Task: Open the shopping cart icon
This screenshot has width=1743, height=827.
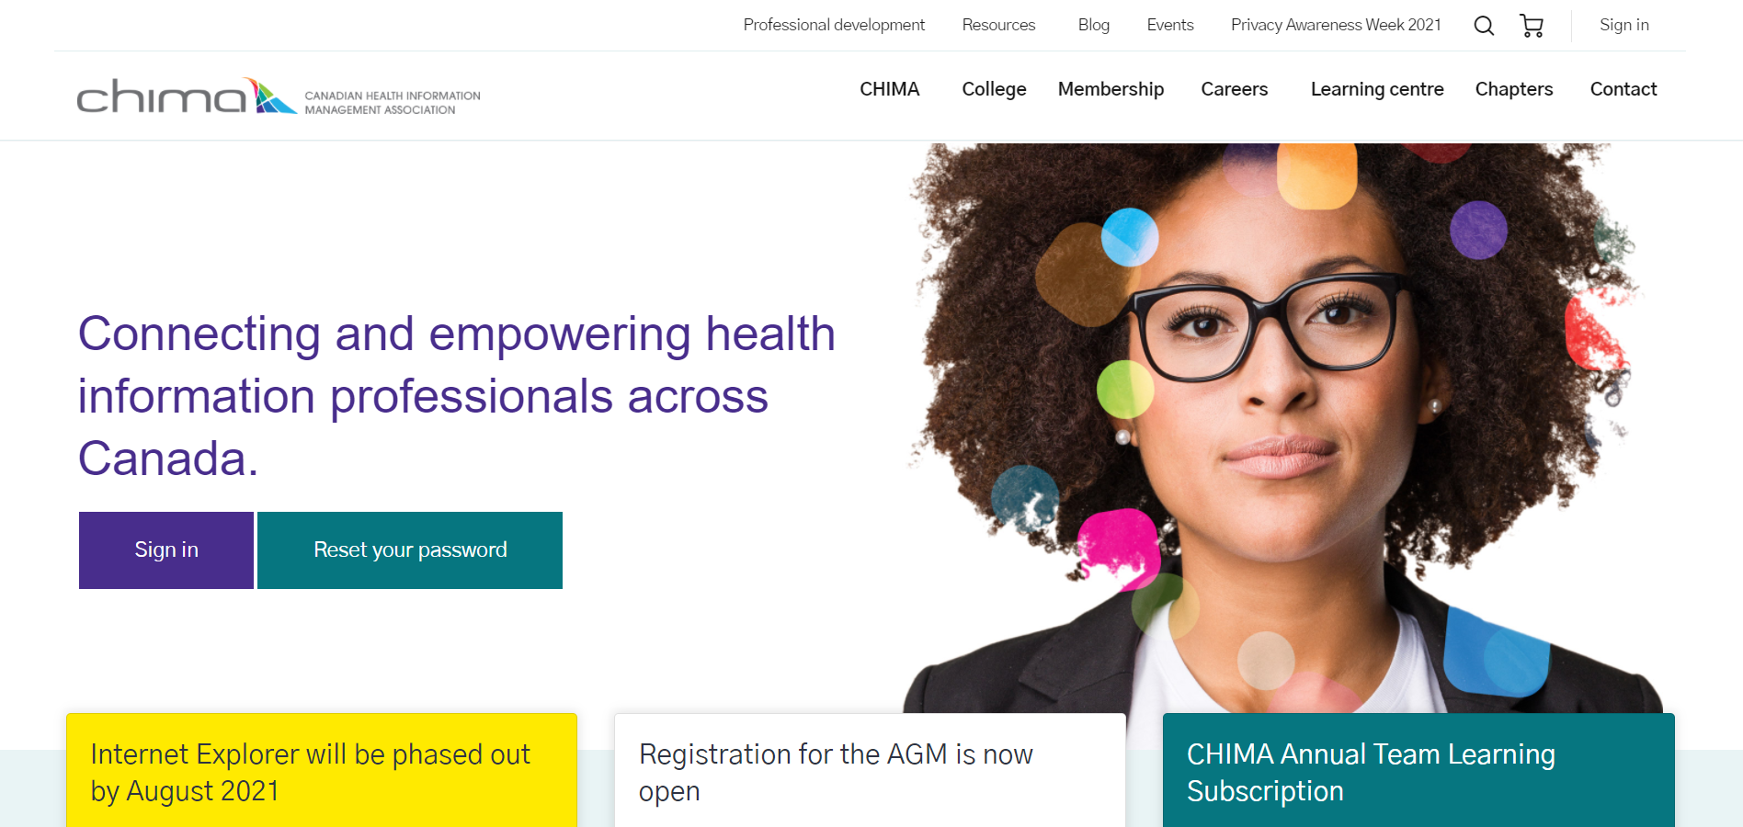Action: pos(1532,26)
